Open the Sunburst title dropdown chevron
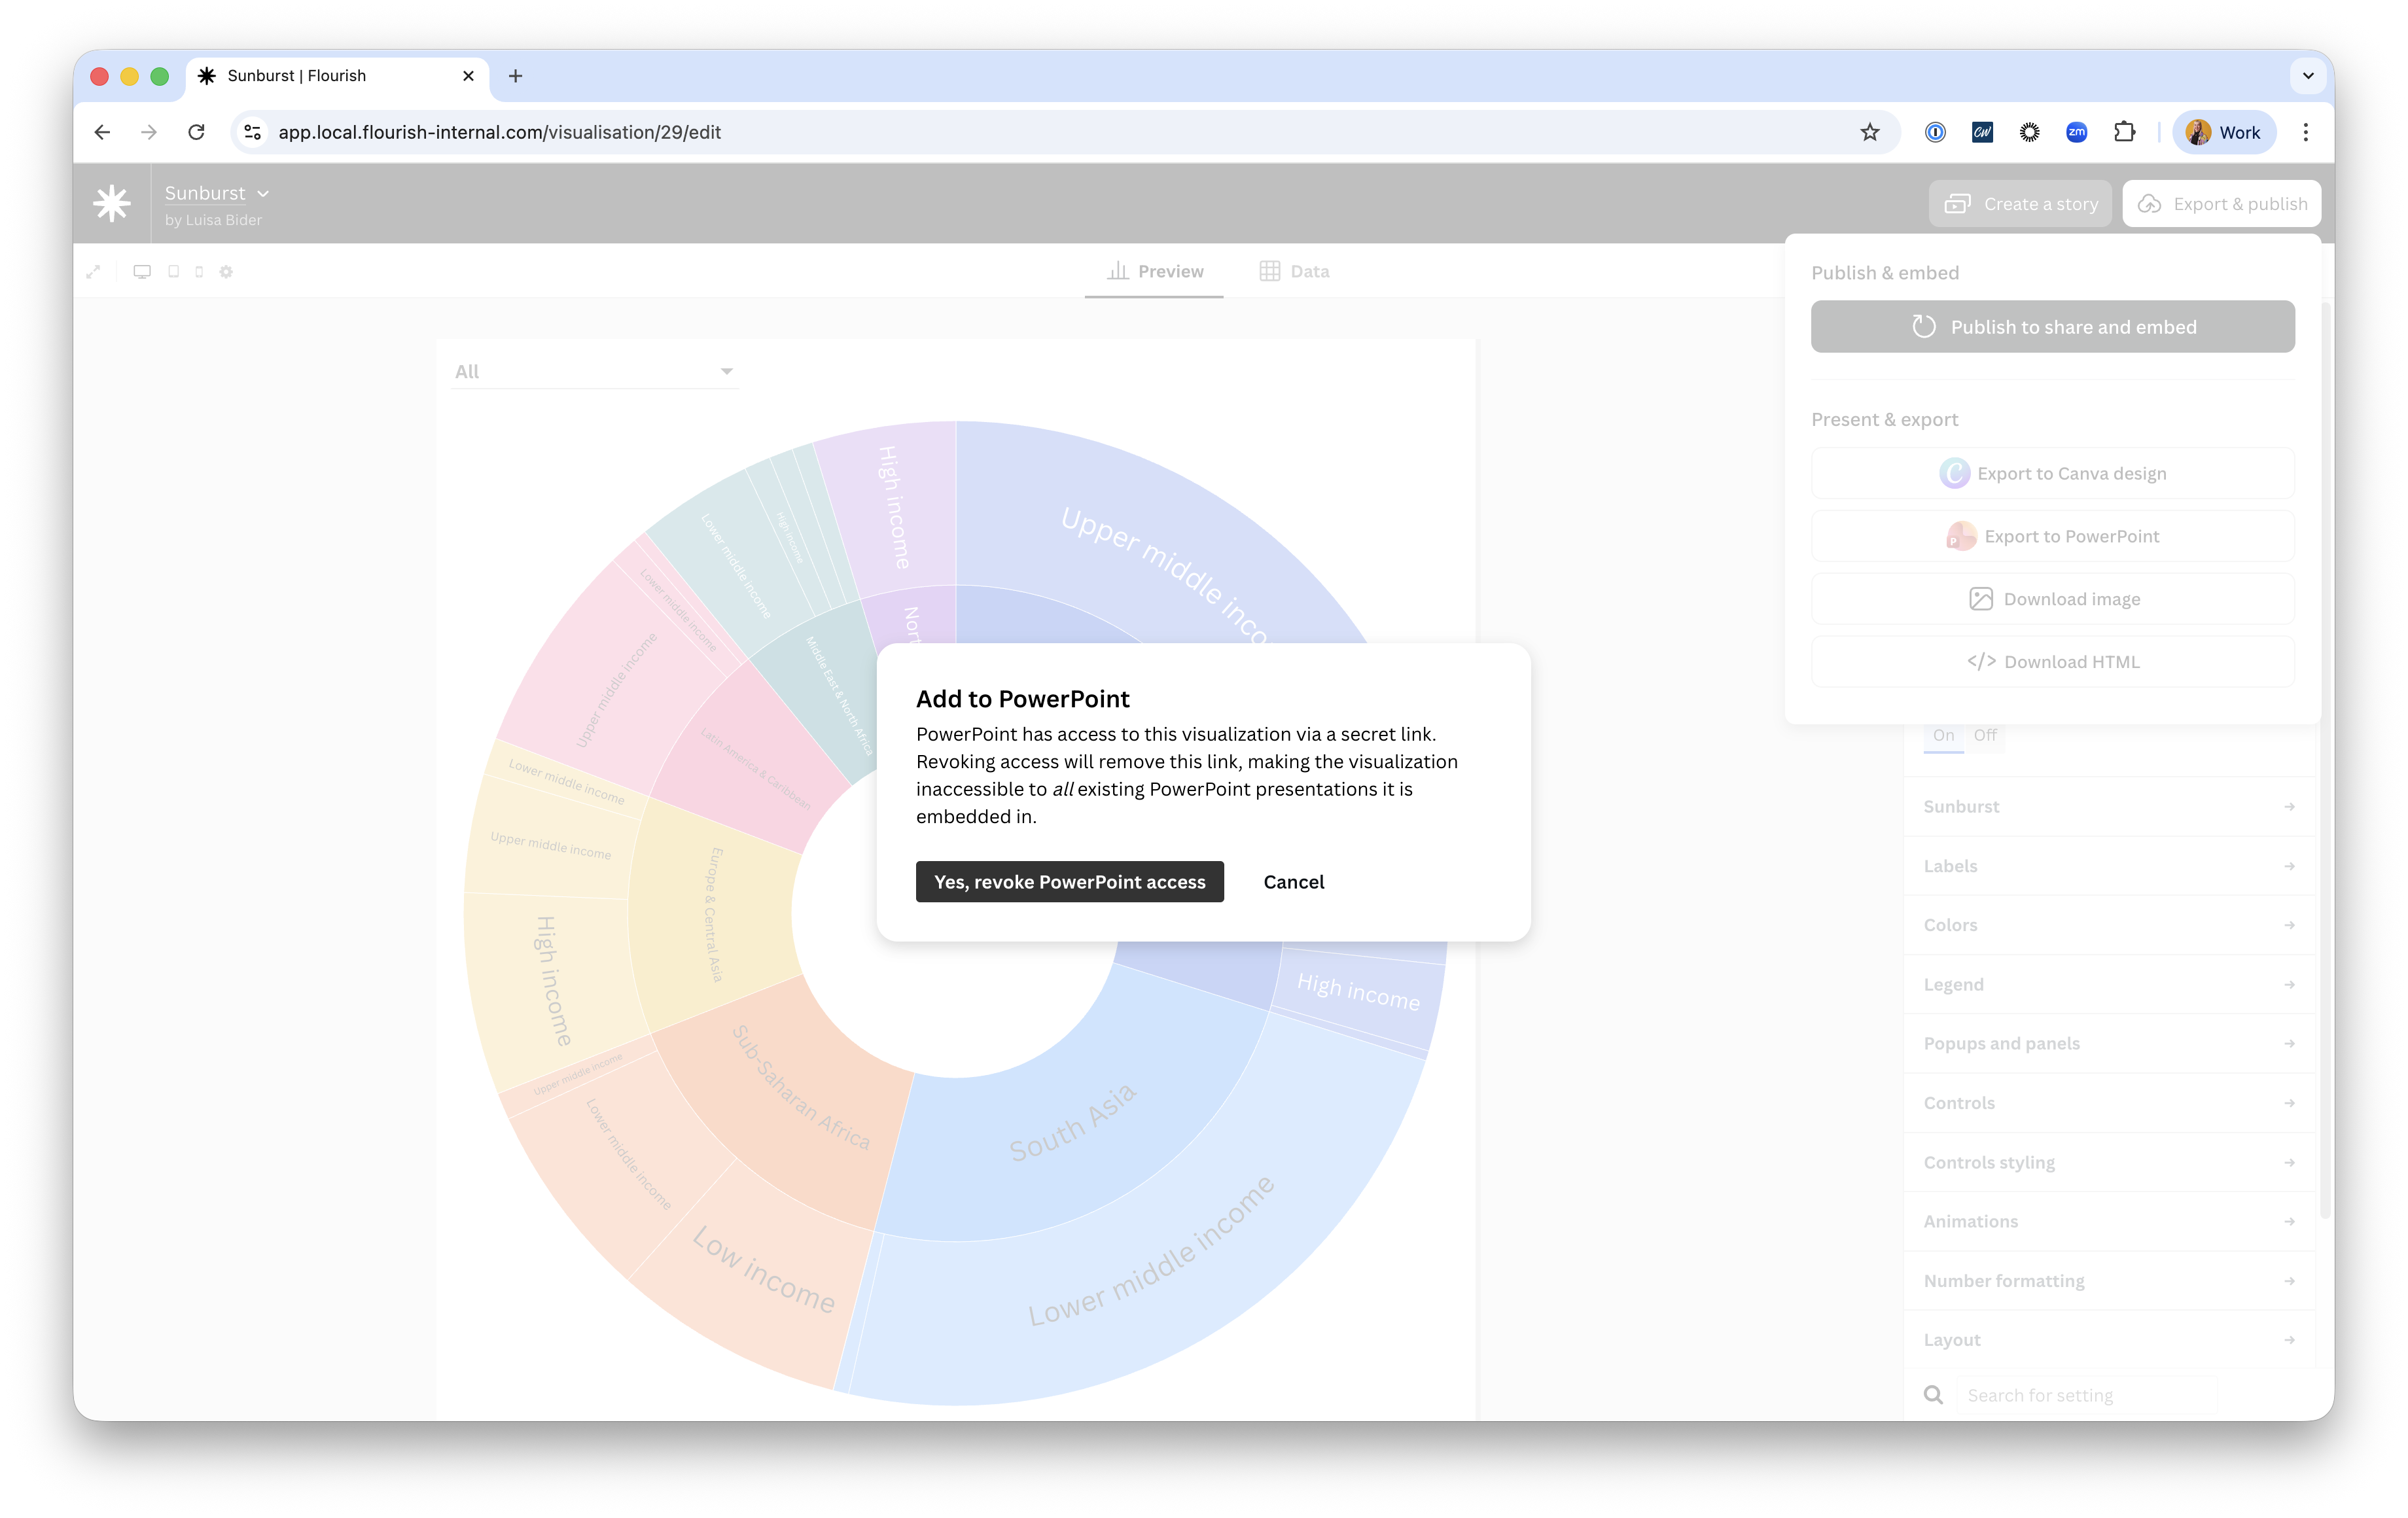Screen dimensions: 2408x1518 coord(263,194)
